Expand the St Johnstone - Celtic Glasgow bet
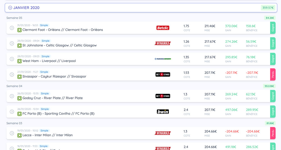 12,43
